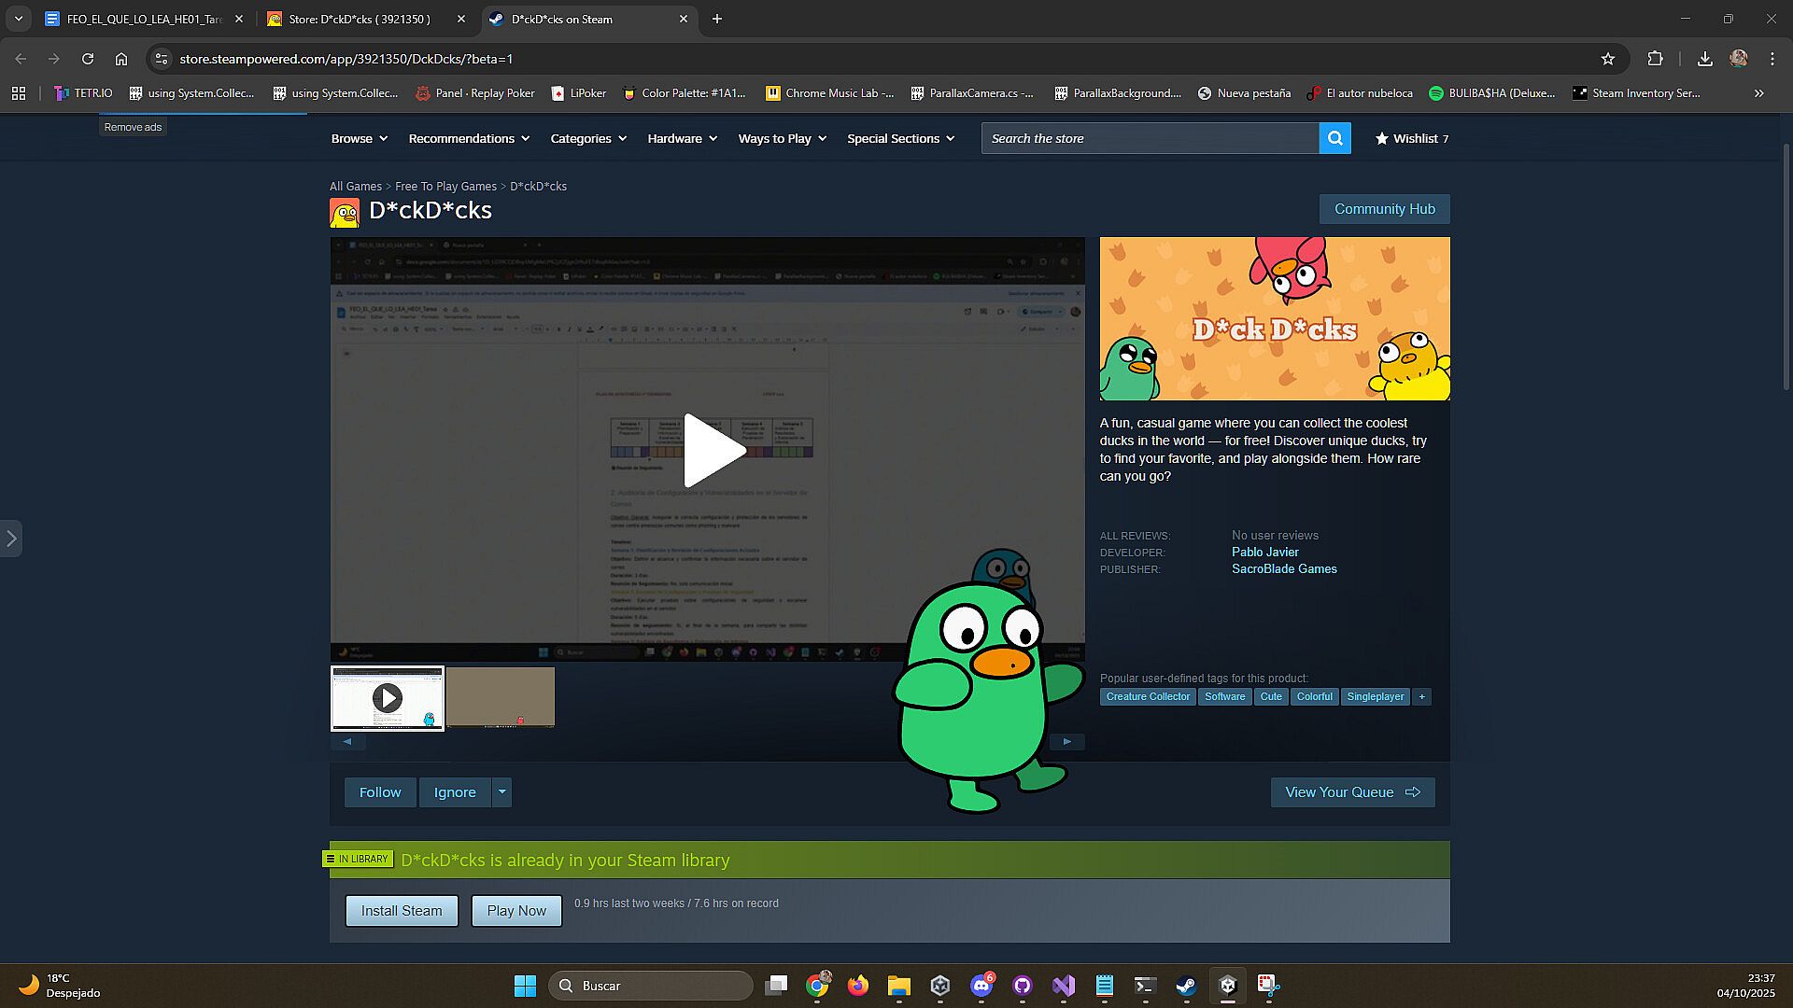Viewport: 1793px width, 1008px height.
Task: Click the blue store search magnifier button
Action: click(1334, 138)
